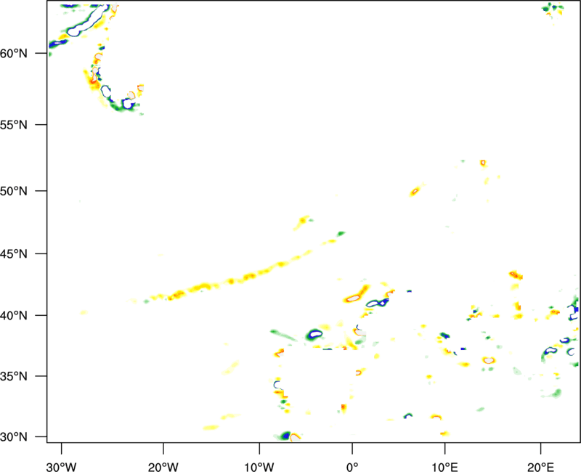Click the 10°E longitude axis label
Screen dimensions: 581x472
pos(444,467)
